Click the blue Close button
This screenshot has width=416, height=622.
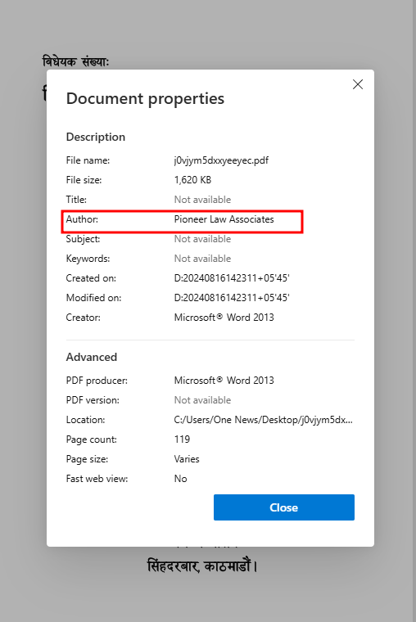click(x=284, y=507)
